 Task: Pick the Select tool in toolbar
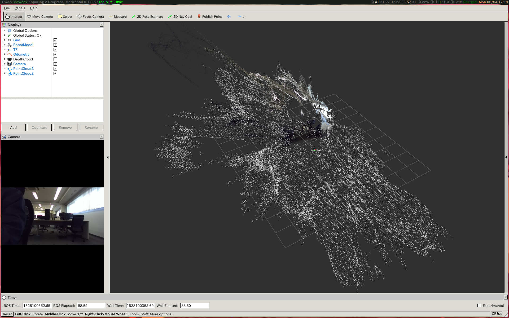click(x=65, y=16)
